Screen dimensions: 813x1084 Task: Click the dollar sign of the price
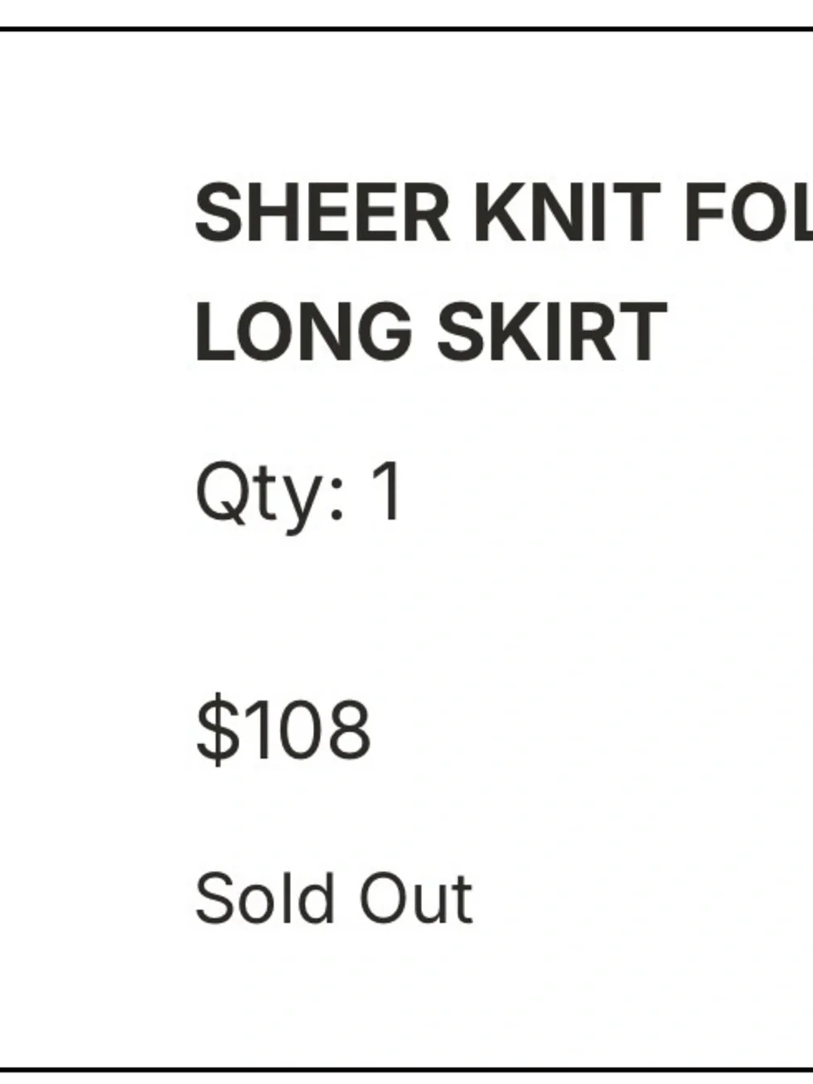[217, 729]
